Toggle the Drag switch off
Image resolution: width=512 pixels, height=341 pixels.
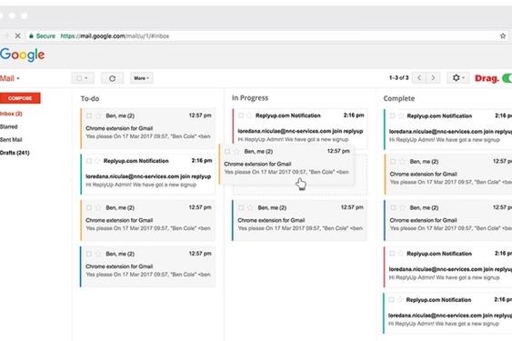tap(507, 78)
